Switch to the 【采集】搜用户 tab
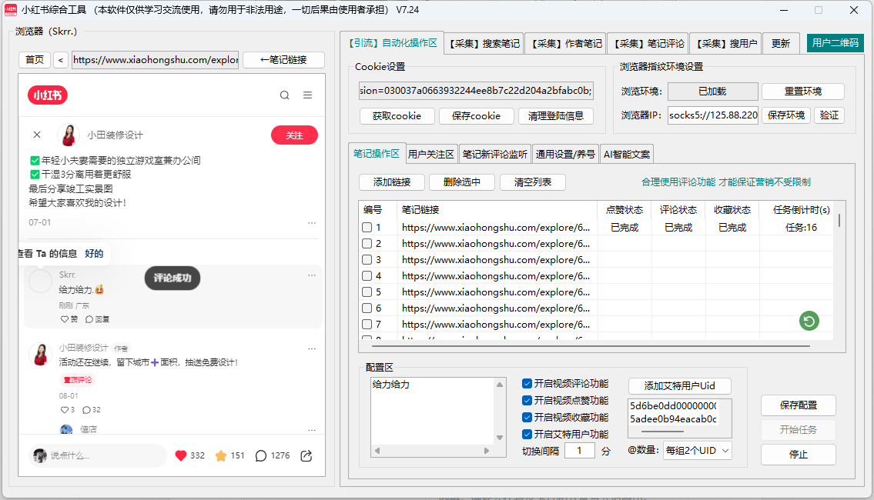Viewport: 874px width, 500px height. coord(725,43)
